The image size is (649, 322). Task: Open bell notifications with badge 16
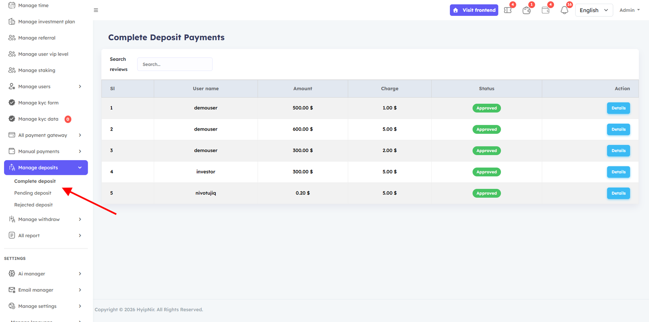[x=565, y=10]
